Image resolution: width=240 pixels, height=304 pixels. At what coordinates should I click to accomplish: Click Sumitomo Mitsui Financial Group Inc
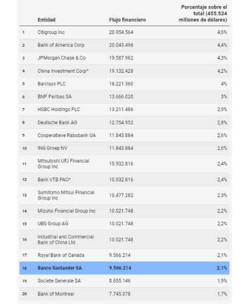click(66, 195)
